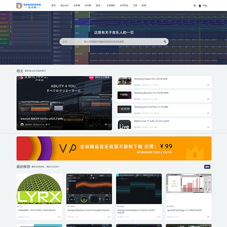This screenshot has height=227, width=227.
Task: Click music-note icon in Cubase Pro row
Action: point(208,85)
